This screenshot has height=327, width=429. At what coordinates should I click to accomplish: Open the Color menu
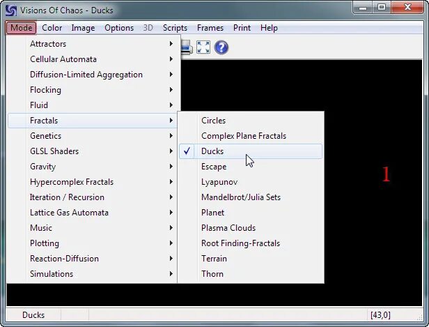[x=52, y=28]
